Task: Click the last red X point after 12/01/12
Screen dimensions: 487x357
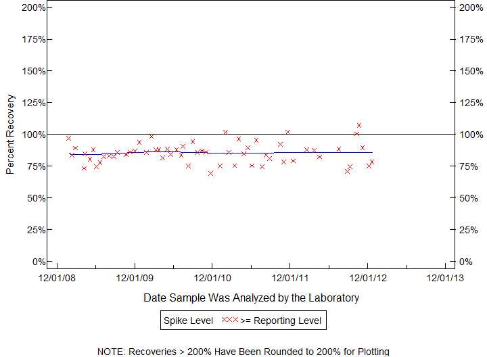Action: click(372, 162)
